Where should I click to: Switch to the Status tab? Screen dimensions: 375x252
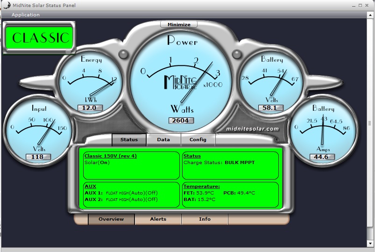[x=129, y=139]
